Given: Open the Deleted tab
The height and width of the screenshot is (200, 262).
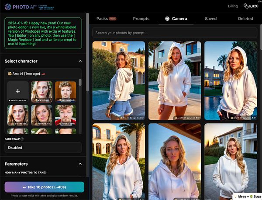Looking at the screenshot, I should [245, 19].
